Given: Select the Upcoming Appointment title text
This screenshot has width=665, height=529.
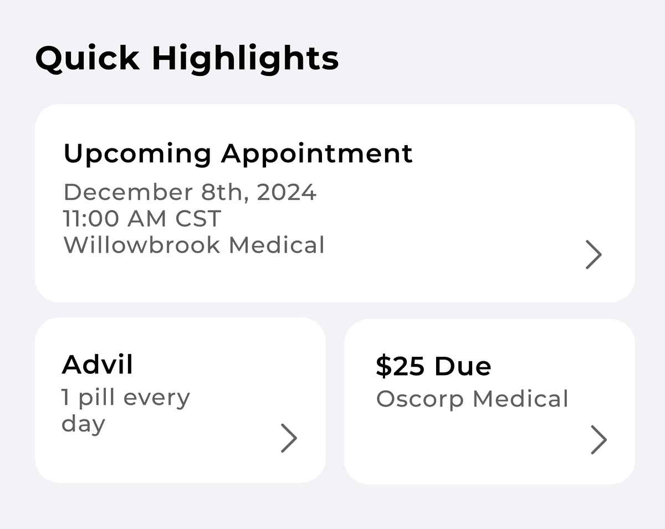Looking at the screenshot, I should click(x=238, y=153).
